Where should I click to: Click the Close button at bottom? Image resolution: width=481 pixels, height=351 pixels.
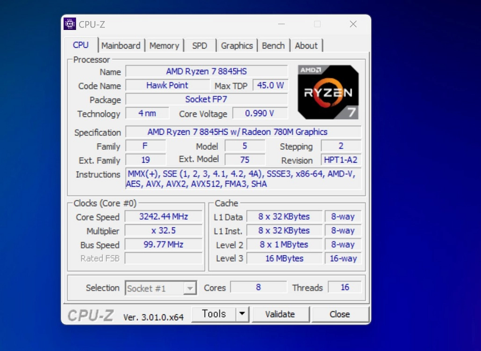339,314
